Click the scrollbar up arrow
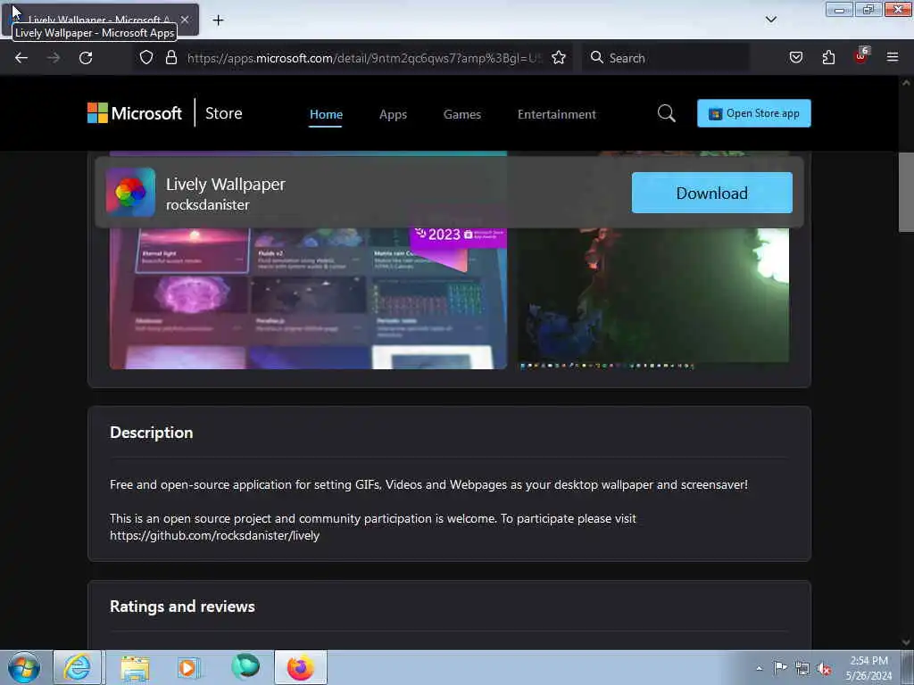 point(905,83)
